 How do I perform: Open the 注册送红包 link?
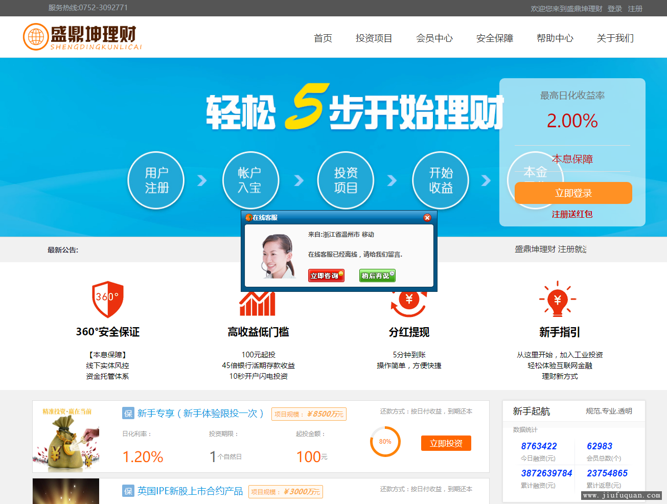(x=572, y=214)
